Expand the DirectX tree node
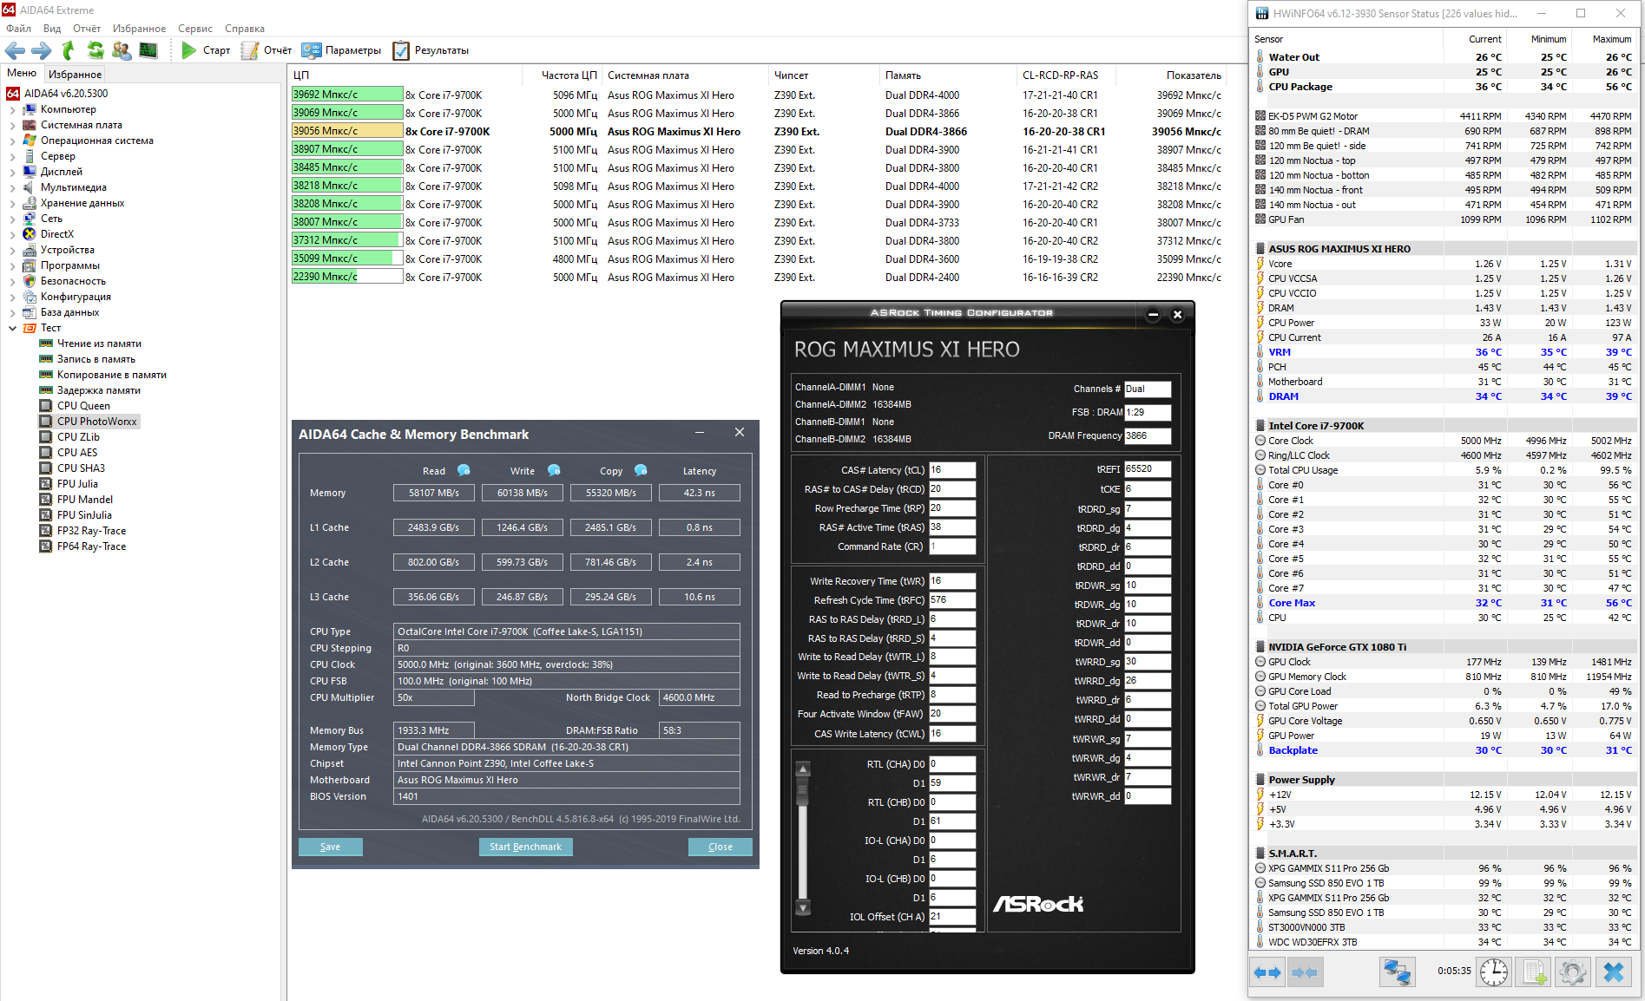This screenshot has height=1001, width=1645. [12, 235]
